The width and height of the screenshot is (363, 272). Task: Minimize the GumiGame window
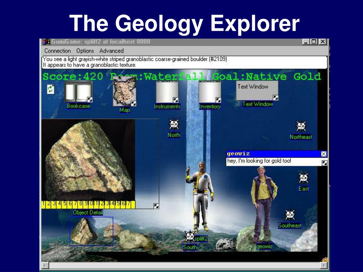[x=306, y=42]
